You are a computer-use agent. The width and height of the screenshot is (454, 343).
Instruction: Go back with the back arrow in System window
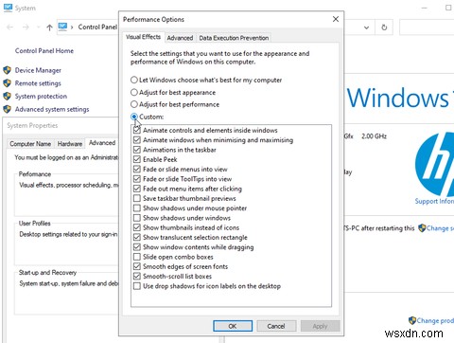9,27
